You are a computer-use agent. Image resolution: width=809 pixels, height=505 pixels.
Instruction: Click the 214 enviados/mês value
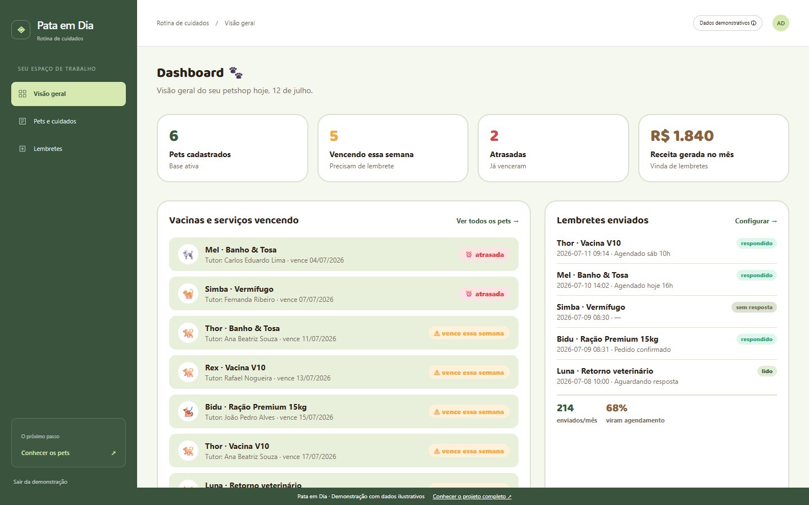click(565, 408)
